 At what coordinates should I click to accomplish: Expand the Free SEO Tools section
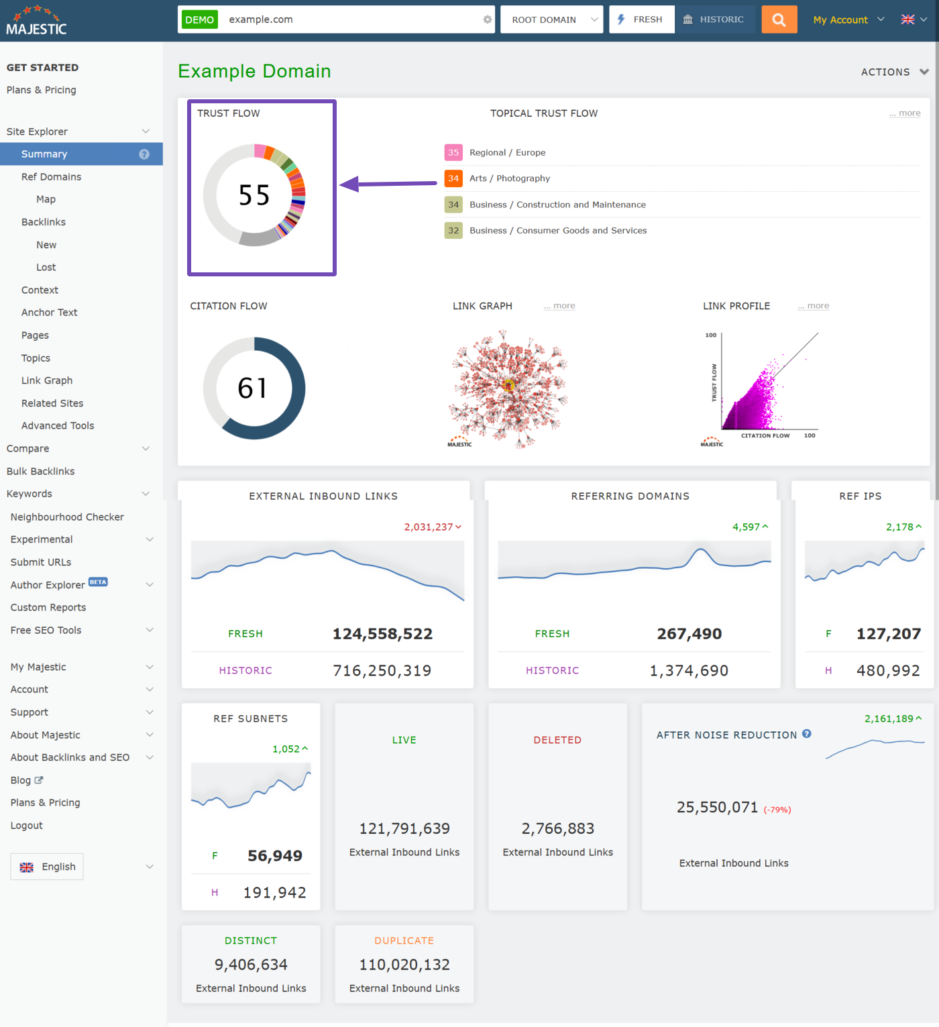pyautogui.click(x=150, y=630)
